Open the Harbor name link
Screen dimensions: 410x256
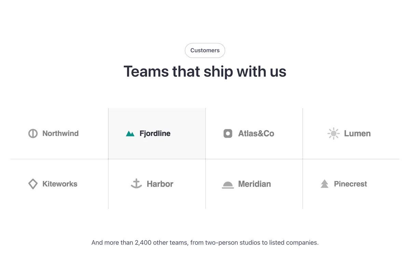coord(160,184)
